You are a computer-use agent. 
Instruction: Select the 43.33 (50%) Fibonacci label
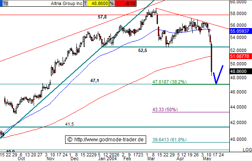point(165,109)
